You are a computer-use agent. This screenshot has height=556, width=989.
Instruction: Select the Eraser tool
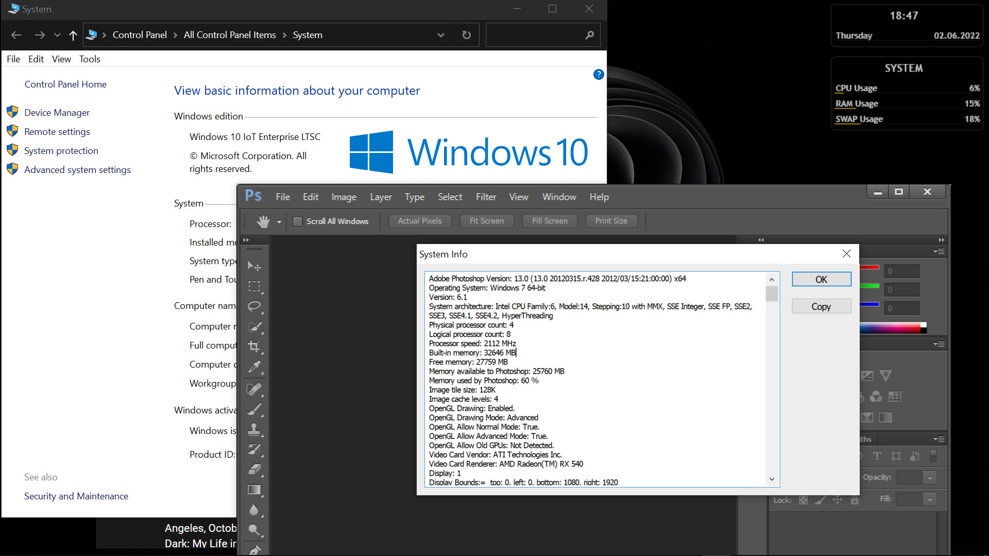254,470
